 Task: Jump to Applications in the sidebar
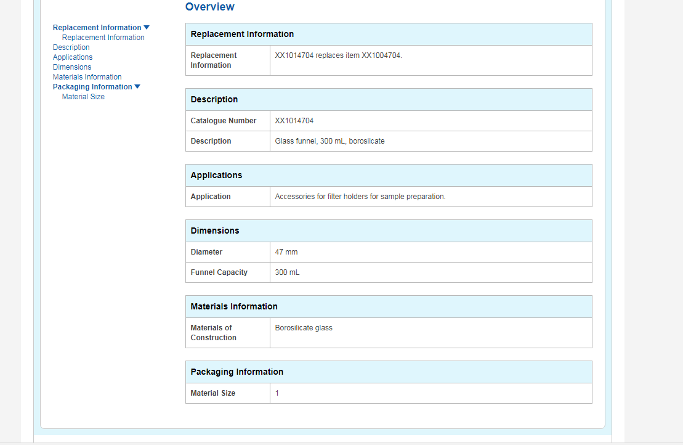pos(73,57)
